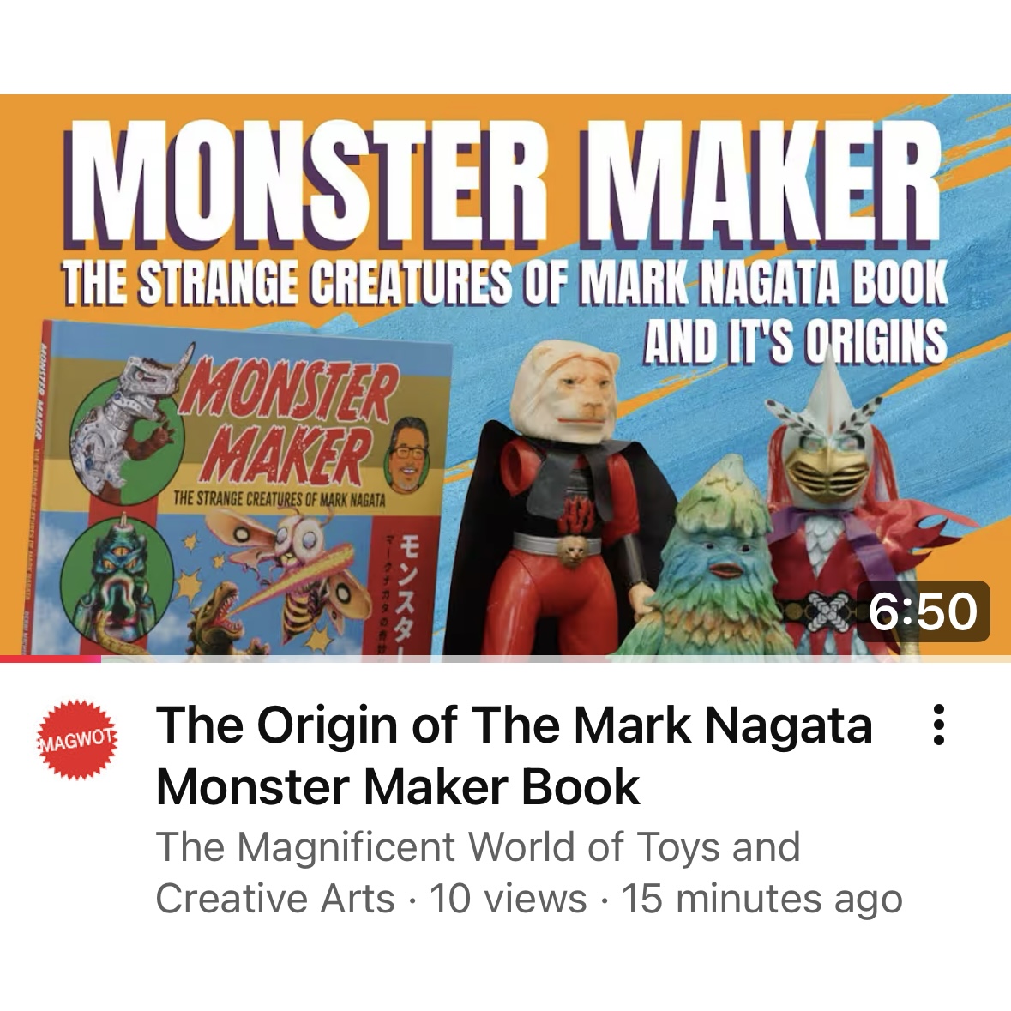
Task: Click 'Creative Arts' channel name second line
Action: pyautogui.click(x=275, y=898)
